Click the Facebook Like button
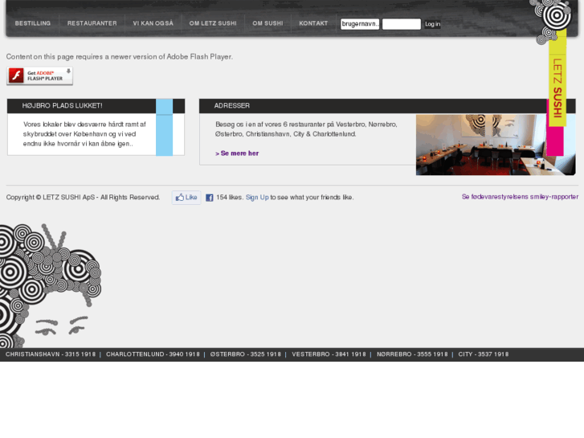Screen dimensions: 584x438 point(186,197)
